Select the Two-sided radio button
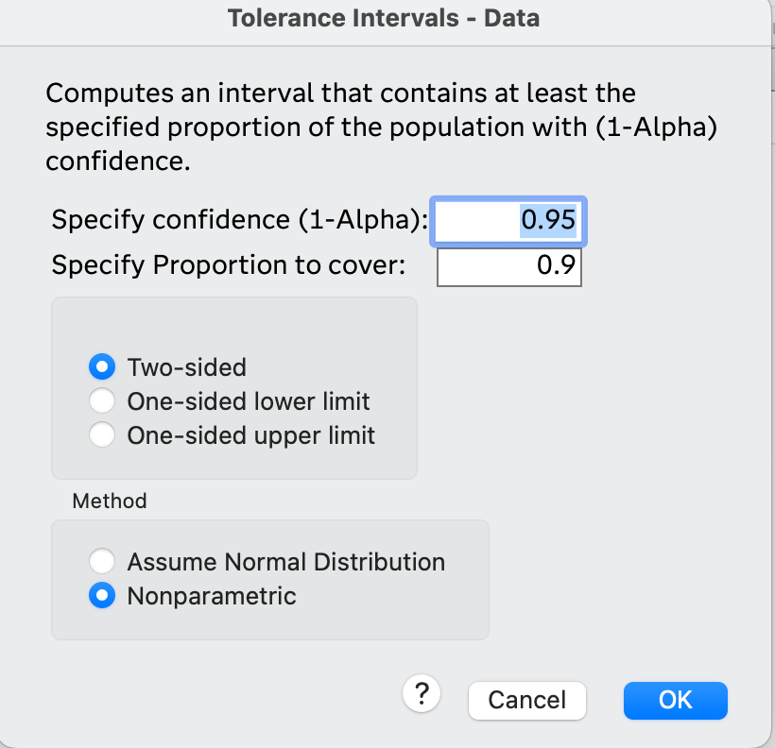This screenshot has height=748, width=775. pyautogui.click(x=101, y=366)
